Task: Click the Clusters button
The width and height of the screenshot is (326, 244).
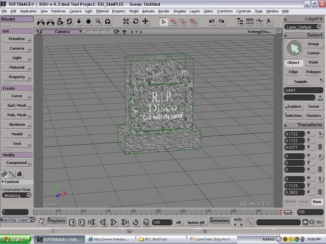Action: click(x=313, y=115)
